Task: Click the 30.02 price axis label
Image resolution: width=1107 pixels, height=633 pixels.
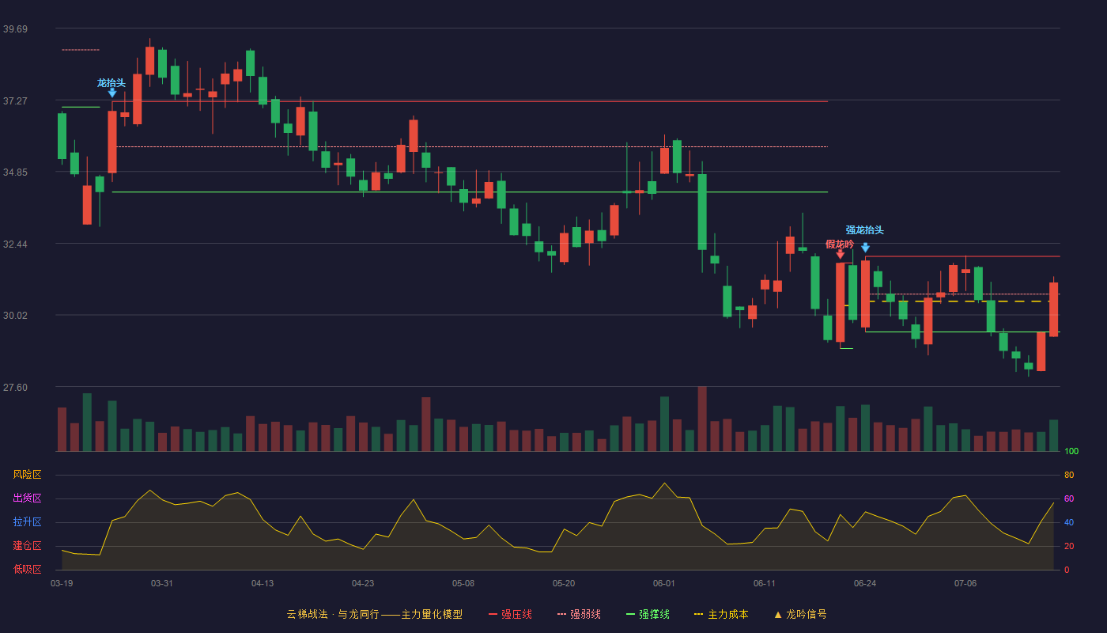Action: (x=15, y=316)
